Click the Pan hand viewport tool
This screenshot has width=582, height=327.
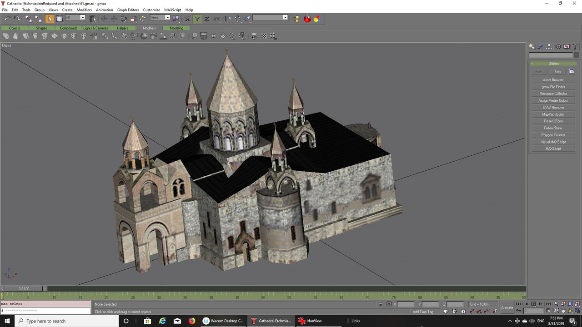pos(563,311)
